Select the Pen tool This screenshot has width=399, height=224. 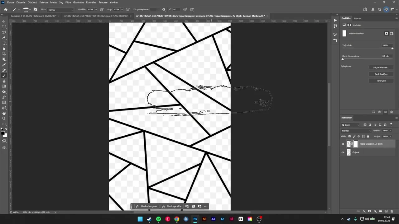click(x=4, y=97)
